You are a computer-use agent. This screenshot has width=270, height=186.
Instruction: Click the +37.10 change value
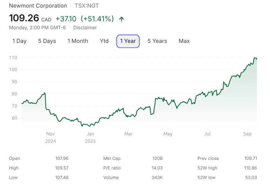click(66, 19)
